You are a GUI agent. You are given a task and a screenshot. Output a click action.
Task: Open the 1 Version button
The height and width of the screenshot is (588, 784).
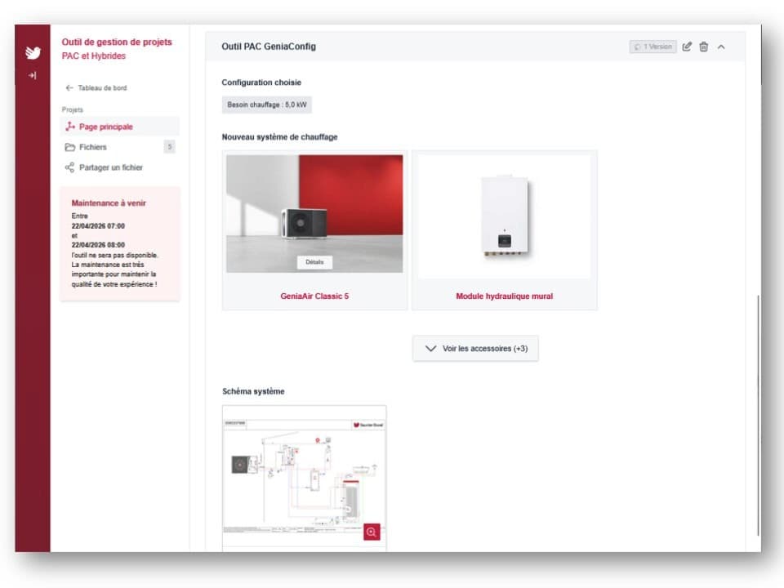(653, 47)
